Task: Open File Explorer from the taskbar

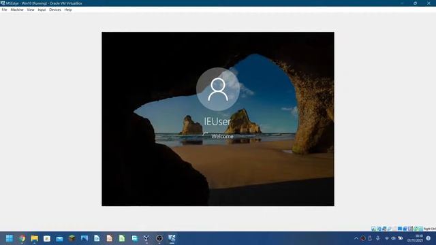Action: click(x=35, y=238)
